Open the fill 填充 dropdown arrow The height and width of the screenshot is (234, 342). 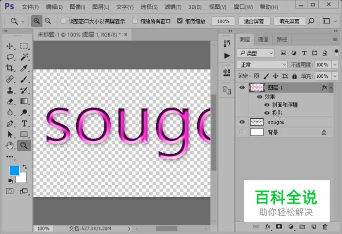(x=335, y=76)
